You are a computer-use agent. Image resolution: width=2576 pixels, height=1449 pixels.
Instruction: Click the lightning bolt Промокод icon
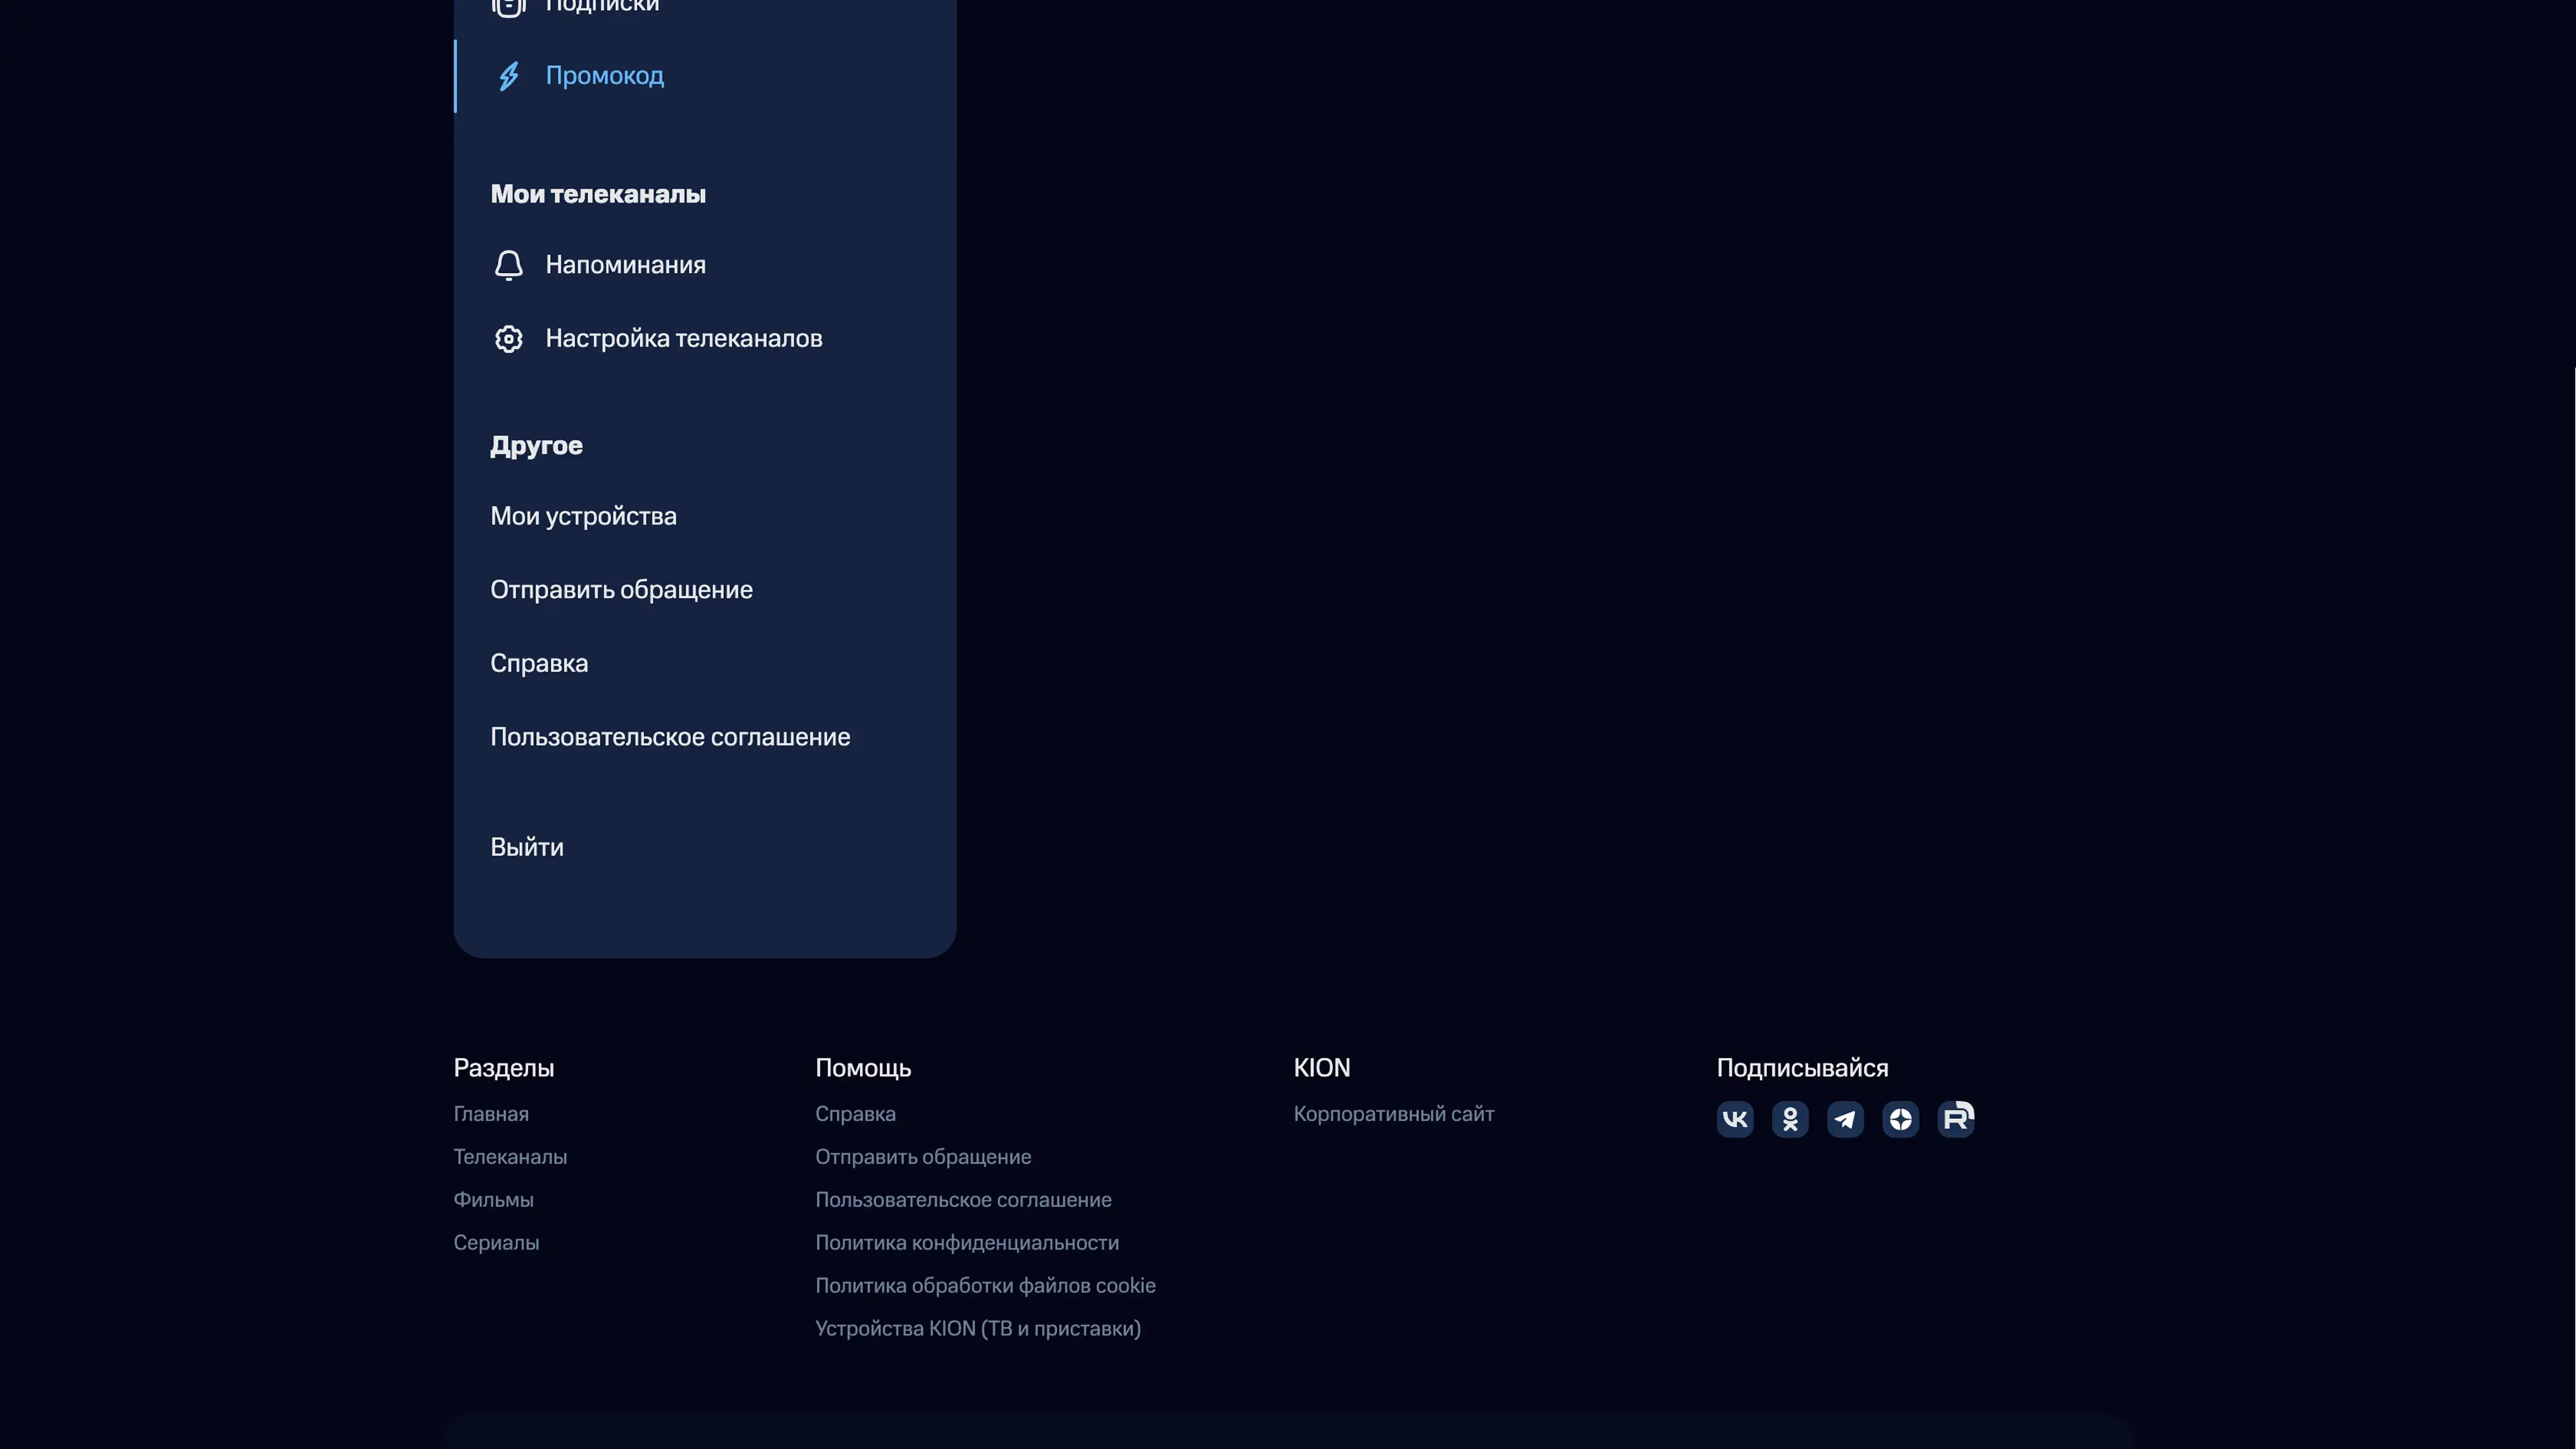508,76
